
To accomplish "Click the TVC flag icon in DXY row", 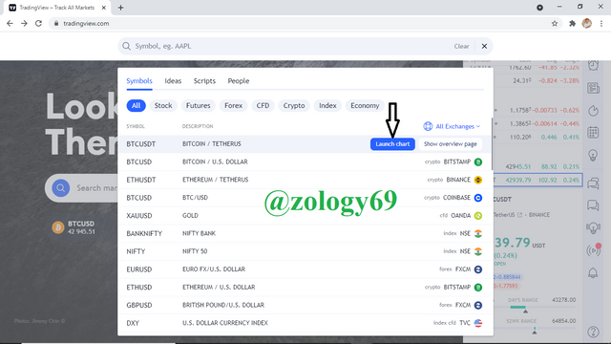I will [x=478, y=323].
